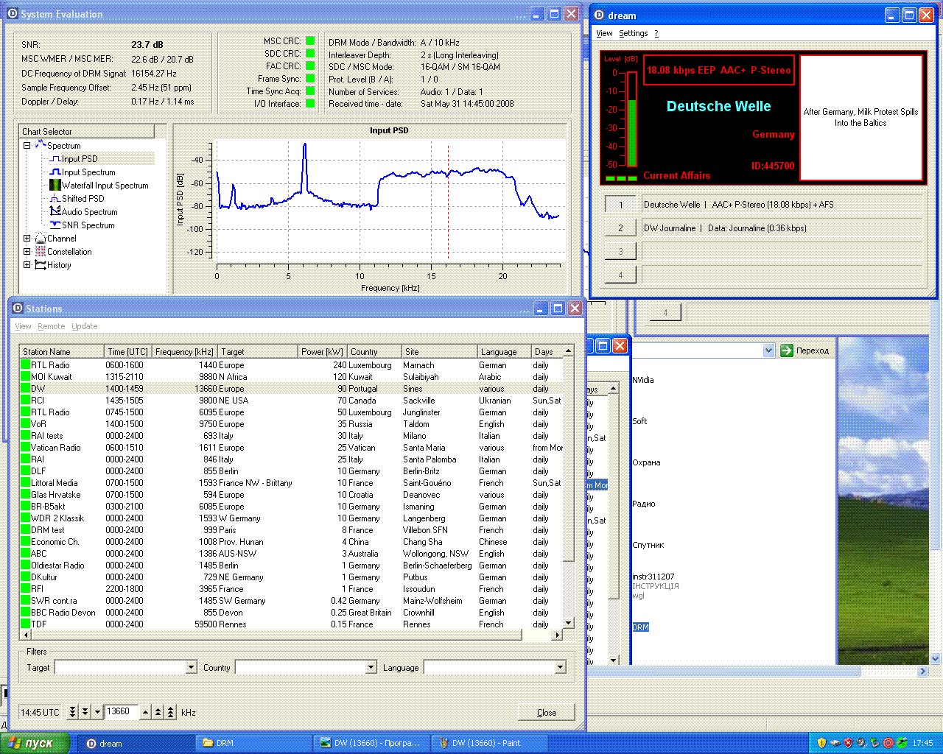Open the Remote menu in Stations
Viewport: 943px width, 754px height.
coord(51,326)
